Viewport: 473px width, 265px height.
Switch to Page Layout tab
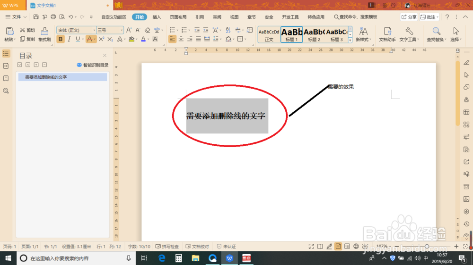tap(178, 17)
